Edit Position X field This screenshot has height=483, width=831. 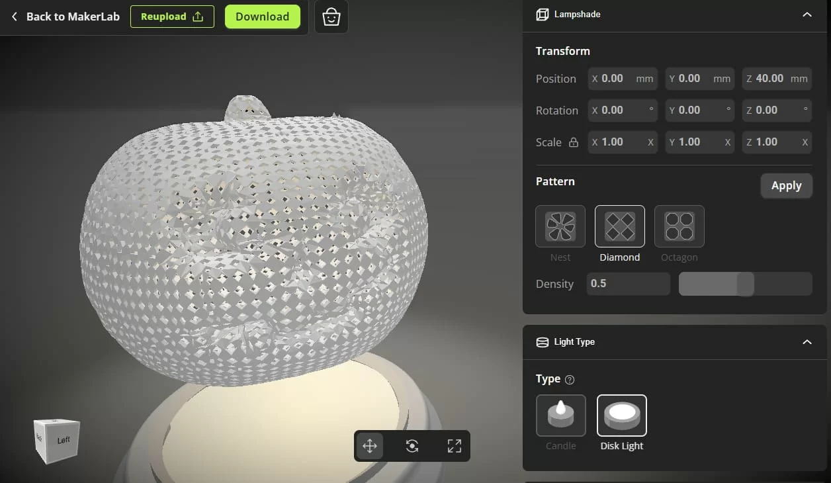pyautogui.click(x=623, y=79)
